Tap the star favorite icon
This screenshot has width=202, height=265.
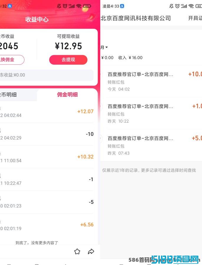[x=77, y=251]
